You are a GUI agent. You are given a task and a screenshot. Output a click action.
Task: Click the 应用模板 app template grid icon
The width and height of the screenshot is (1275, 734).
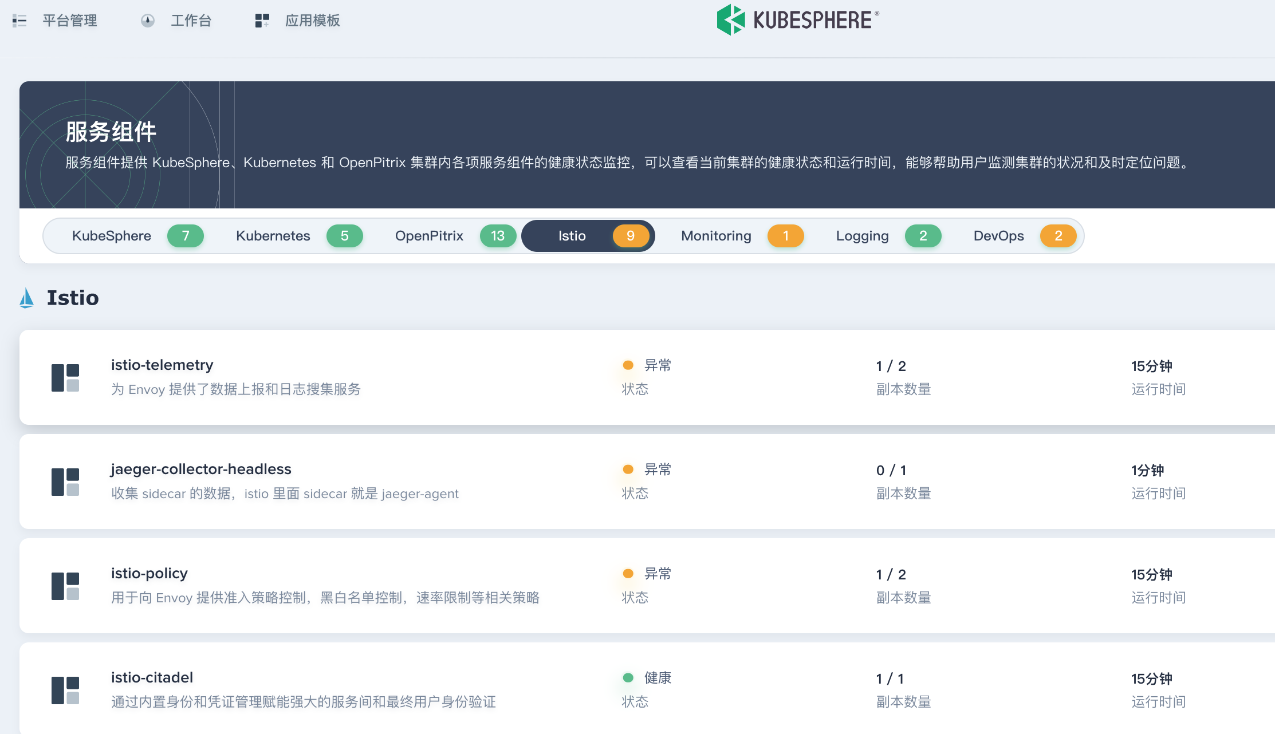[262, 21]
